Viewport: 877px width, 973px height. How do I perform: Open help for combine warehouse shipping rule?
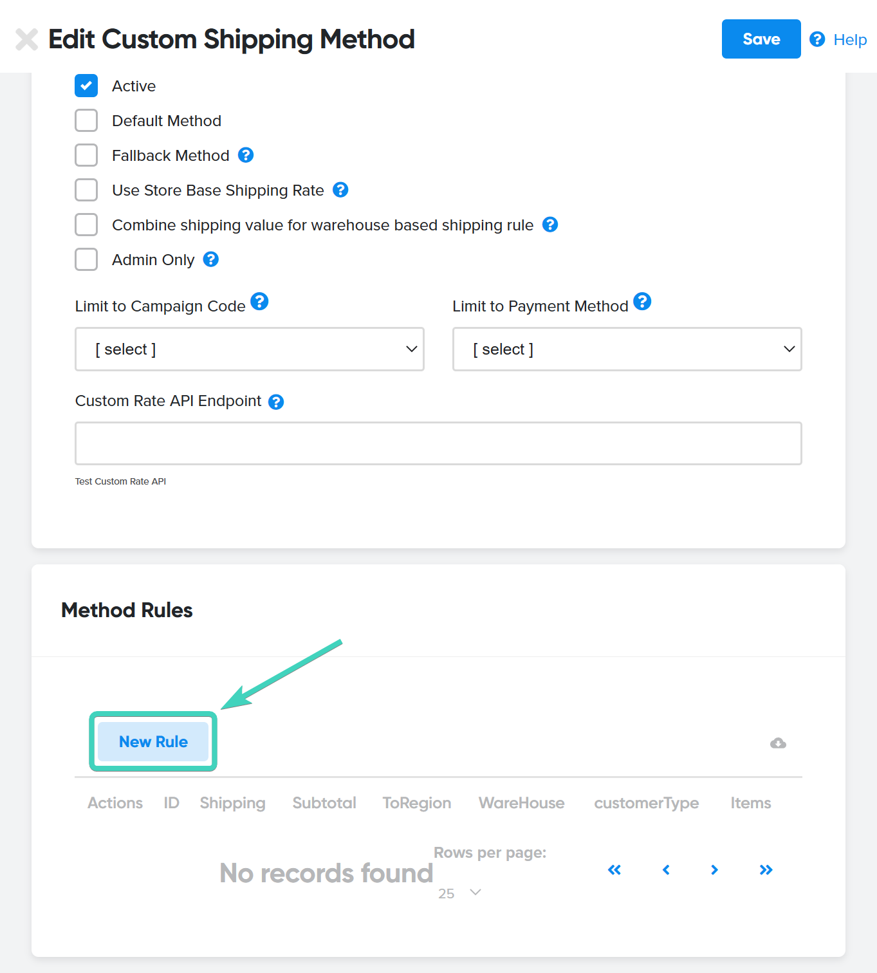pos(550,224)
